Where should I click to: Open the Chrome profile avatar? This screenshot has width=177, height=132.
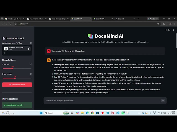[170, 24]
